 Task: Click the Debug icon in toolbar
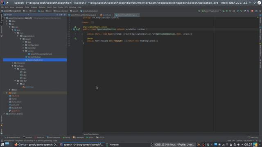pyautogui.click(x=227, y=11)
